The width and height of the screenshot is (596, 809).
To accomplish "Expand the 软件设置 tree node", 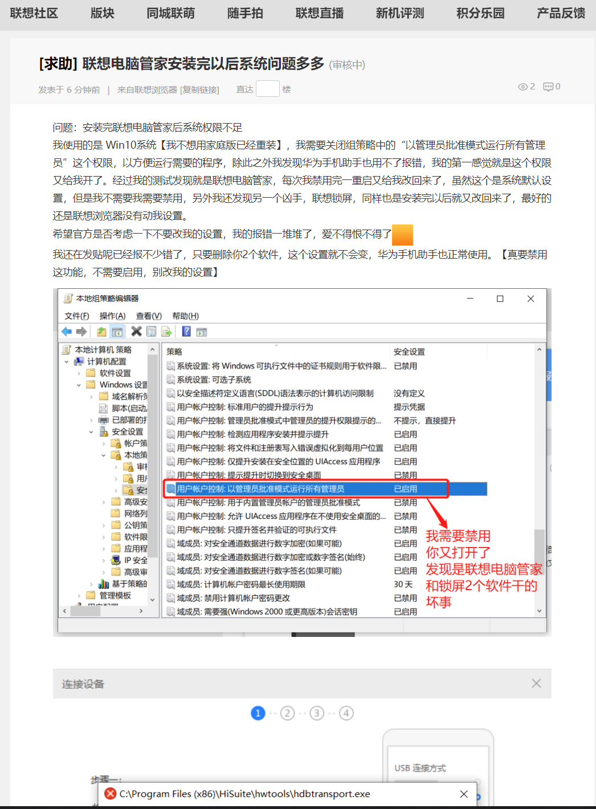I will 79,373.
